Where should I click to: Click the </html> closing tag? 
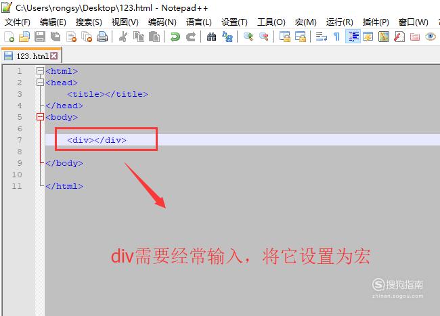click(64, 186)
